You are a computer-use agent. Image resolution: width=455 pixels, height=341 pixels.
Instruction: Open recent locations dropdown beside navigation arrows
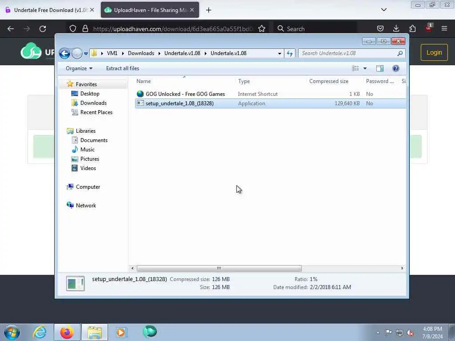tap(86, 54)
